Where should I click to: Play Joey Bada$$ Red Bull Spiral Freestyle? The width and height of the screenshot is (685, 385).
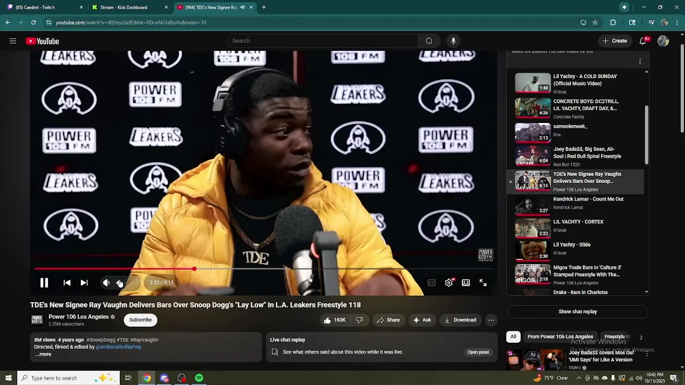pos(576,157)
